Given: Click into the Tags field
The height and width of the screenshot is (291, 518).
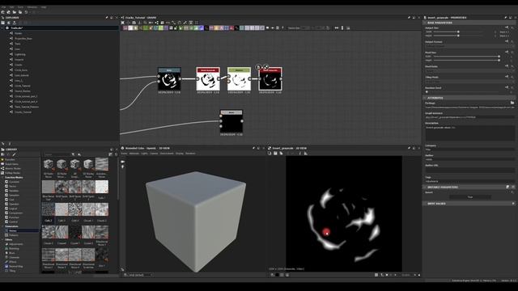Looking at the screenshot, I should coord(469,181).
